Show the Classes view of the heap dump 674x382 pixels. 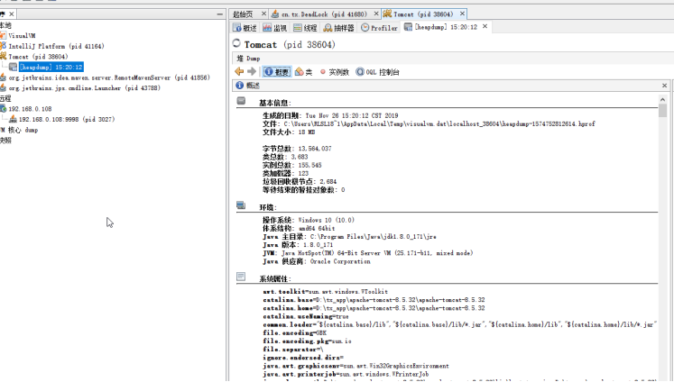coord(303,72)
